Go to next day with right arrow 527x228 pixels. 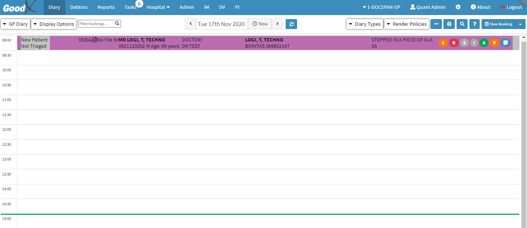277,24
